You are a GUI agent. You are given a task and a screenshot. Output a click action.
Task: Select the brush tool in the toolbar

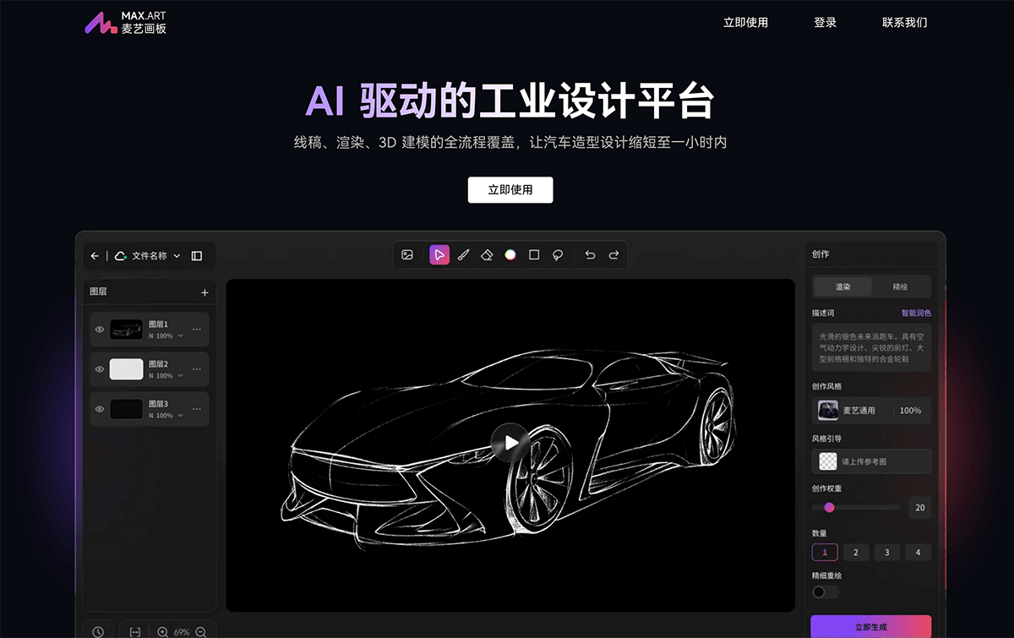(463, 255)
